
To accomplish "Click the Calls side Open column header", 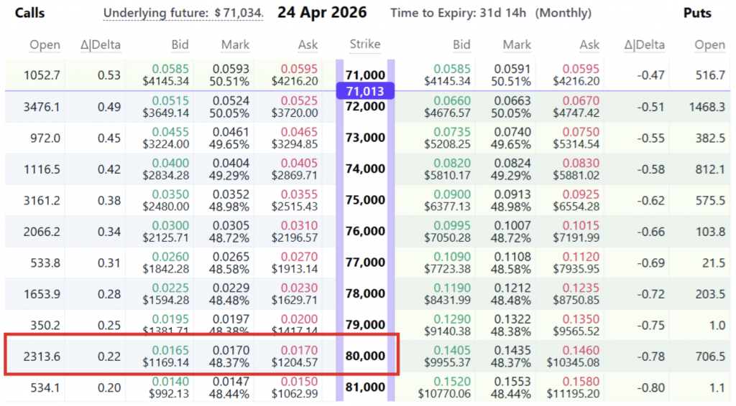I will (x=45, y=45).
